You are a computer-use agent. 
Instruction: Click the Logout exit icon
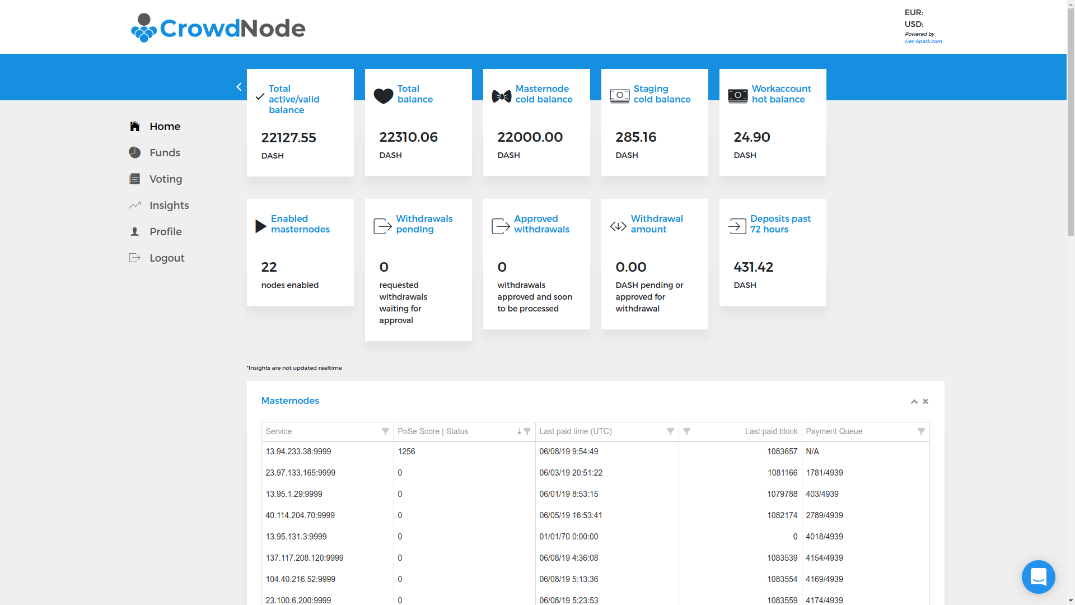coord(134,258)
